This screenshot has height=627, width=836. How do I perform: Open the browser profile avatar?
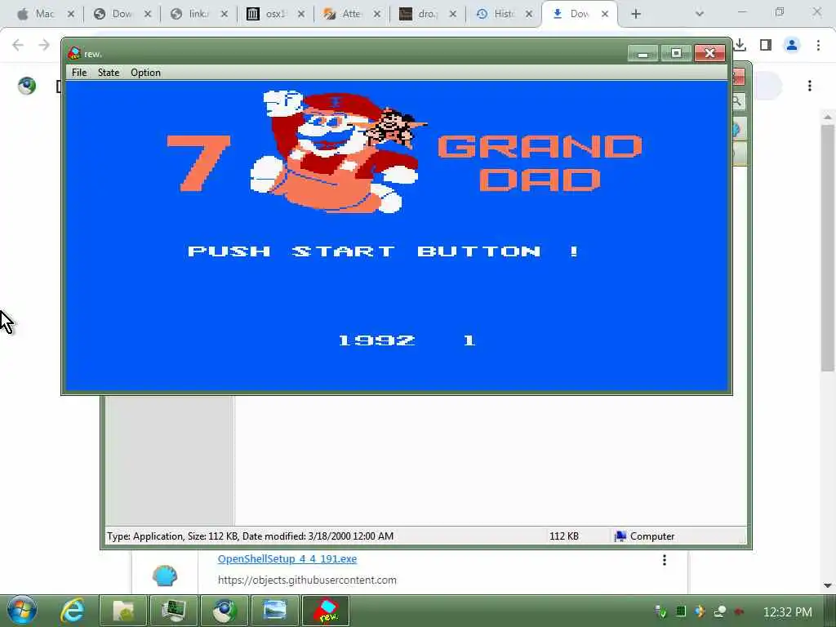point(792,46)
